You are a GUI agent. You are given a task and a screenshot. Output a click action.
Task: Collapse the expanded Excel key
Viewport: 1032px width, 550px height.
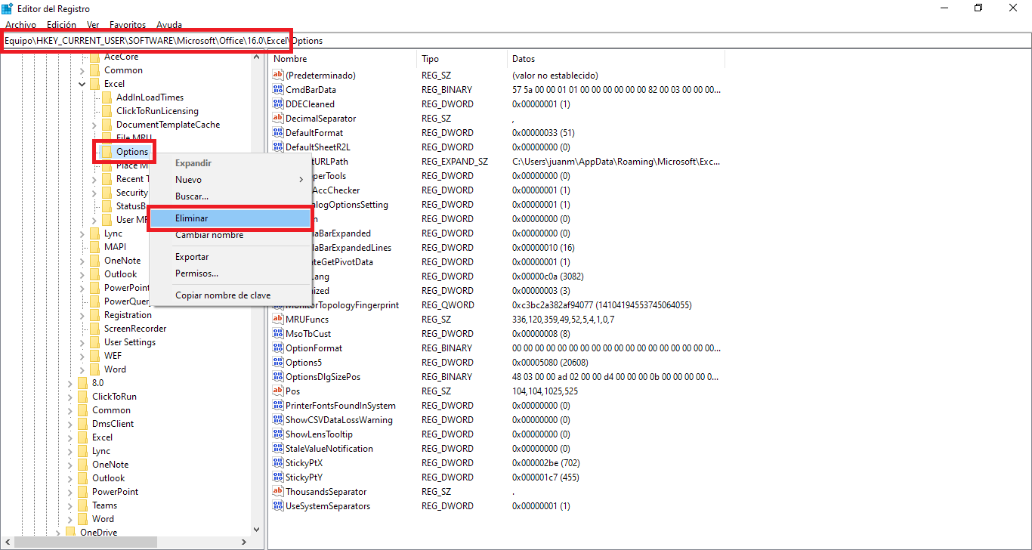coord(82,84)
